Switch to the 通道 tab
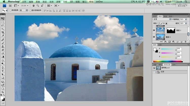This screenshot has height=106, width=190. click(165, 16)
